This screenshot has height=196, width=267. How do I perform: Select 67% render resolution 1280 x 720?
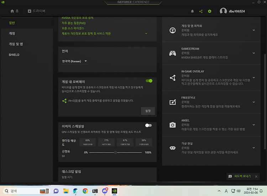[125, 142]
